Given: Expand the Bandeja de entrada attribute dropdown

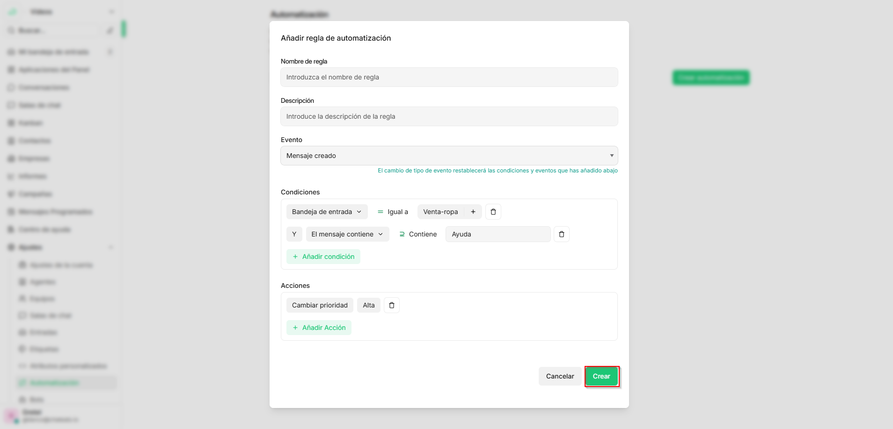Looking at the screenshot, I should click(x=327, y=212).
